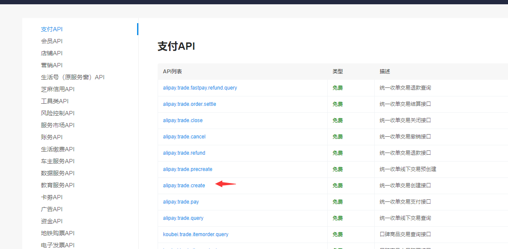
Task: Open the 支付API sidebar category
Action: (x=51, y=29)
